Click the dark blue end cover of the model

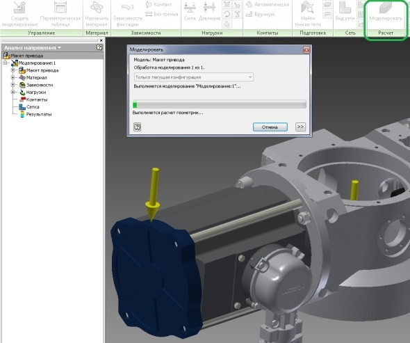tap(156, 278)
